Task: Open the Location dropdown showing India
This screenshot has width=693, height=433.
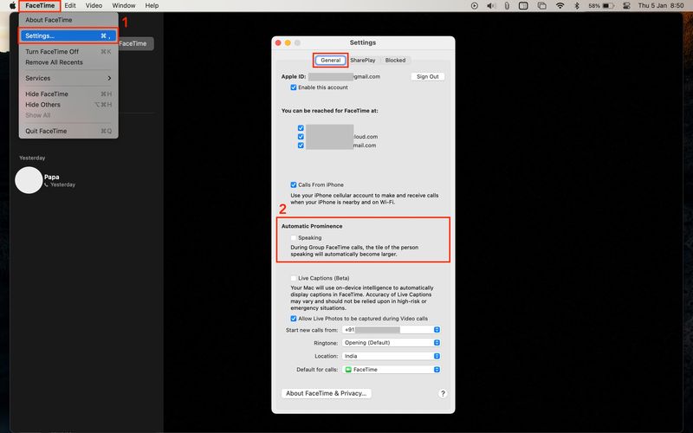Action: (392, 356)
